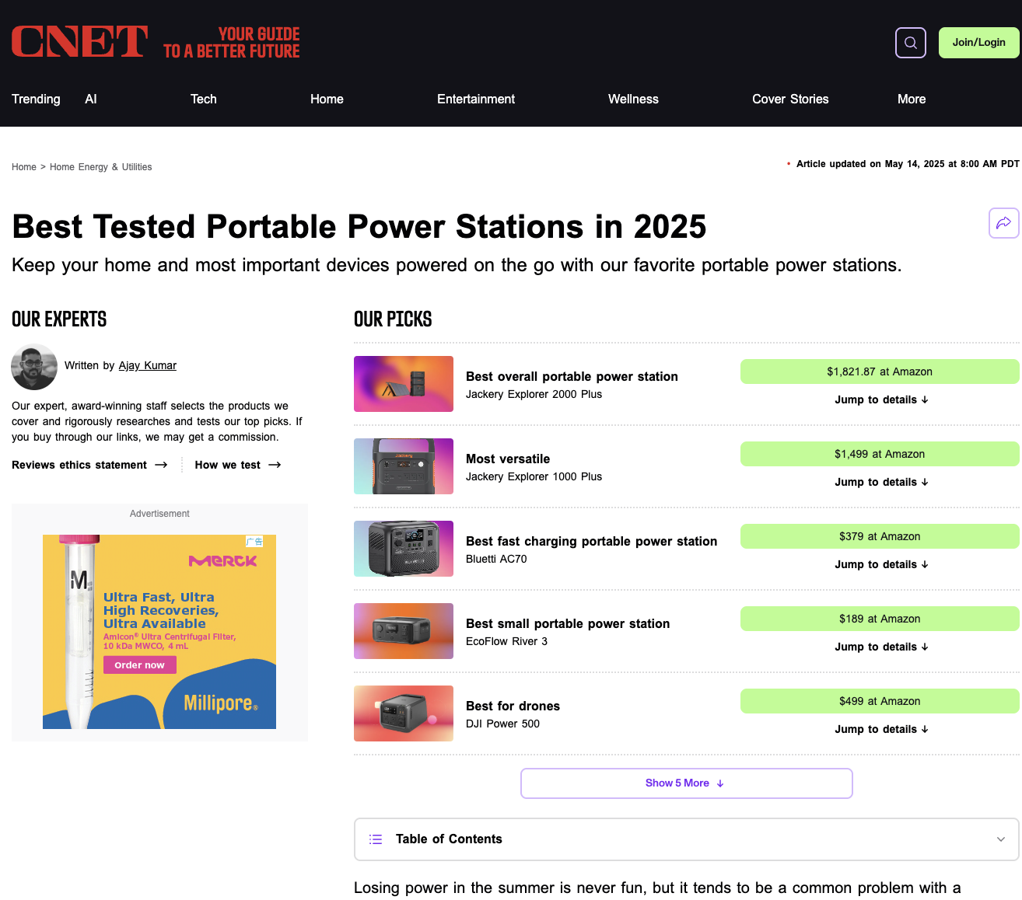1022x900 pixels.
Task: Click the share arrow icon
Action: (1004, 223)
